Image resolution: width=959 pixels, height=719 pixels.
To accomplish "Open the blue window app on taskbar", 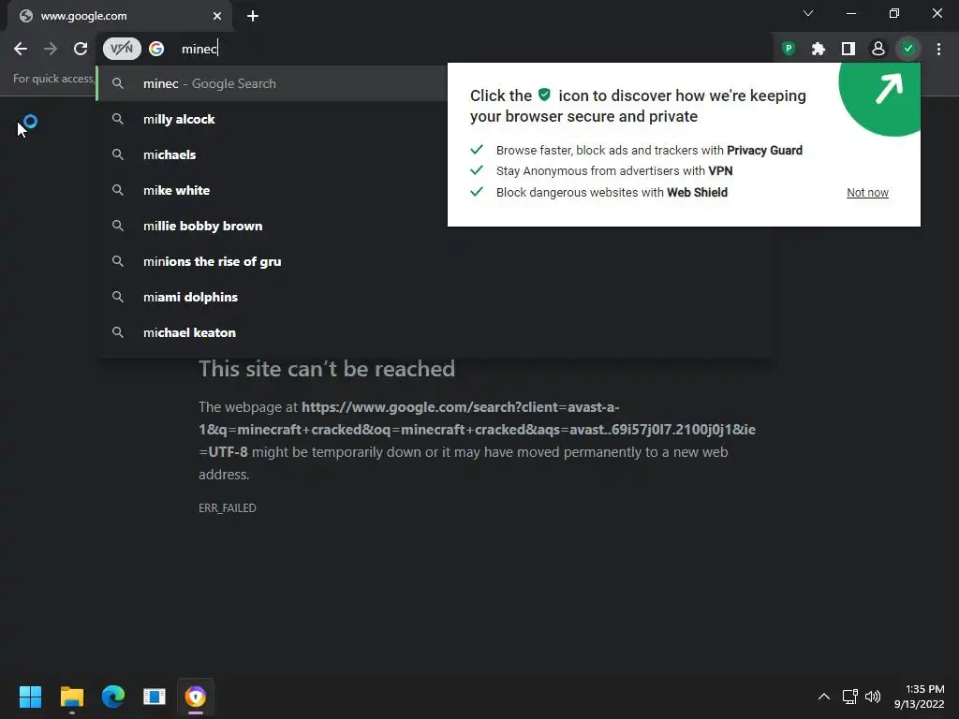I will point(155,697).
